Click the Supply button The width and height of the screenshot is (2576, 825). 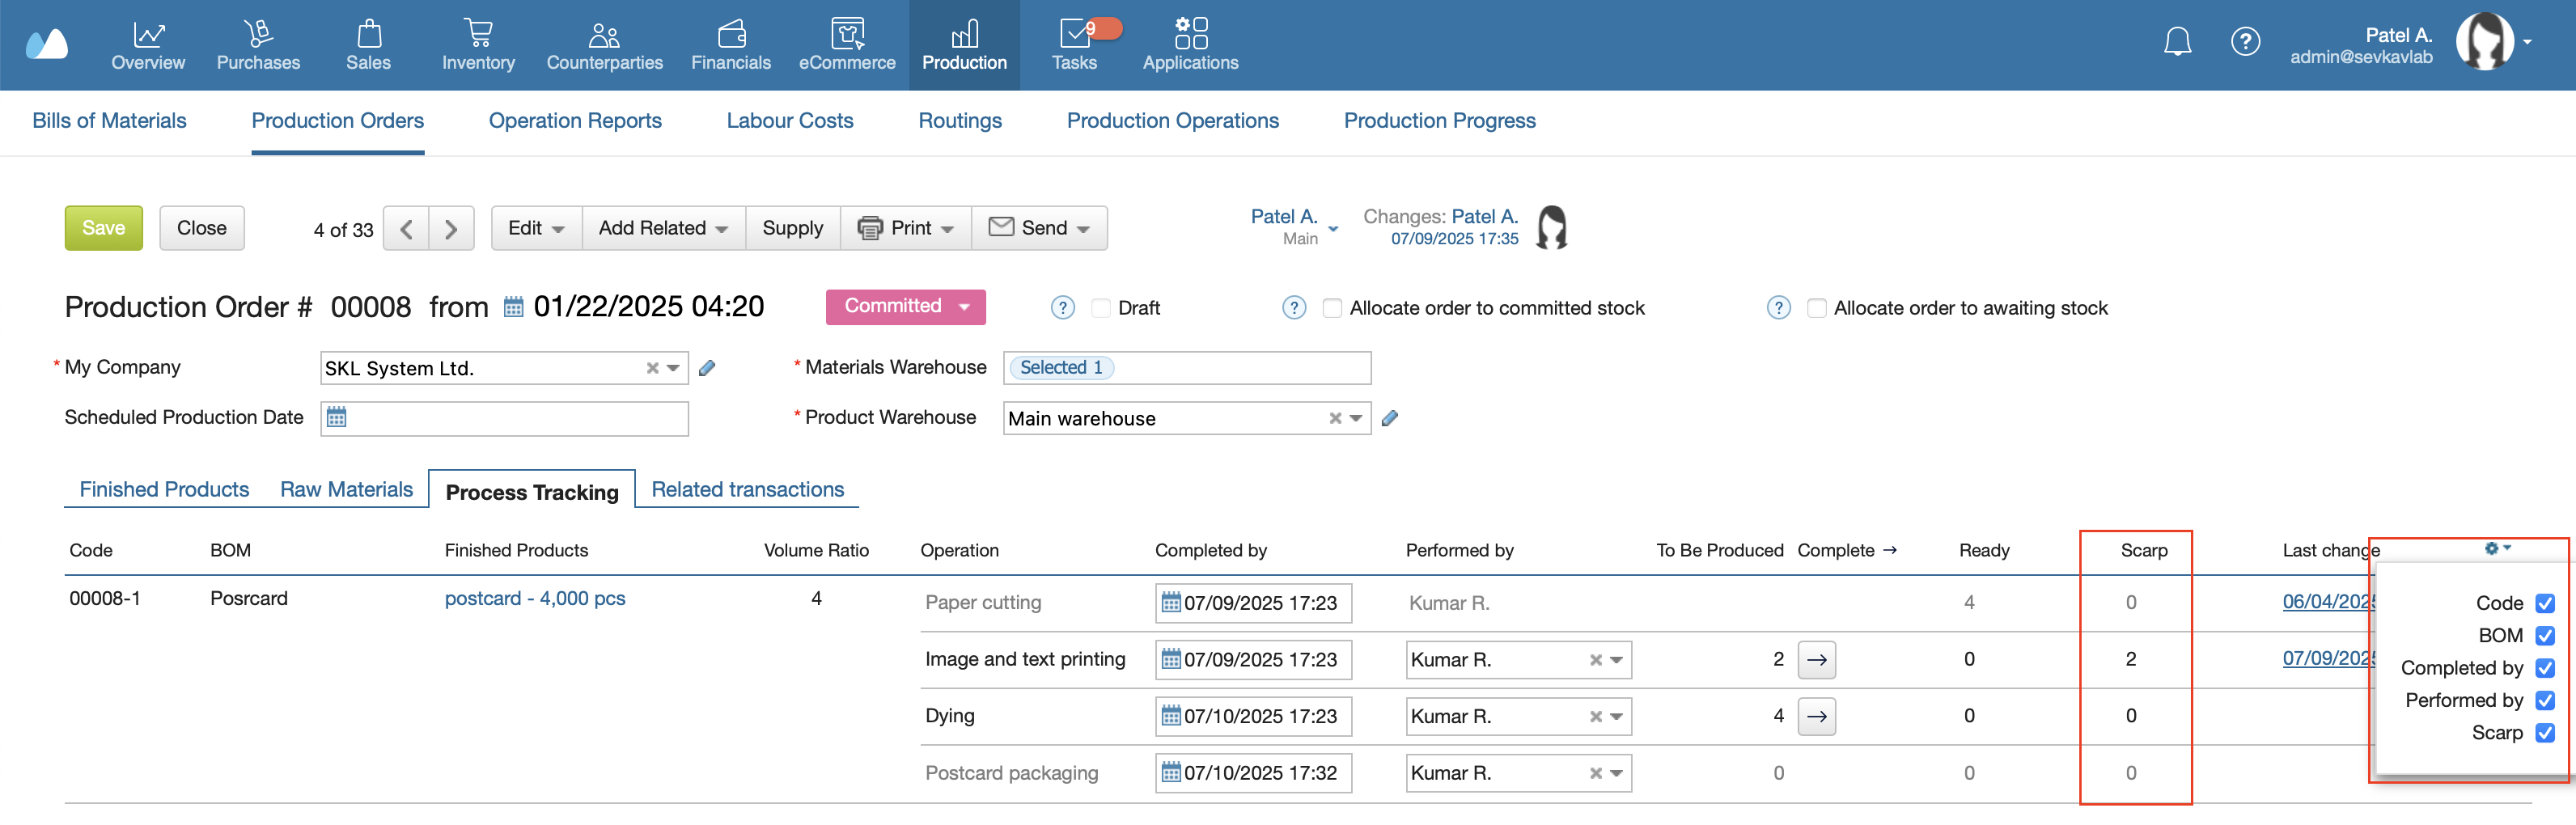[793, 229]
